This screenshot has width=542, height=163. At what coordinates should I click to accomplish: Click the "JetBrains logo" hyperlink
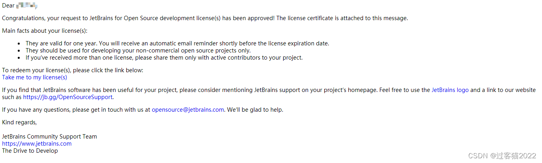(450, 90)
